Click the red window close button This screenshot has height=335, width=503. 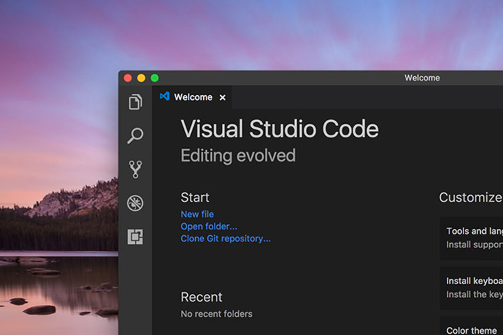tap(128, 78)
